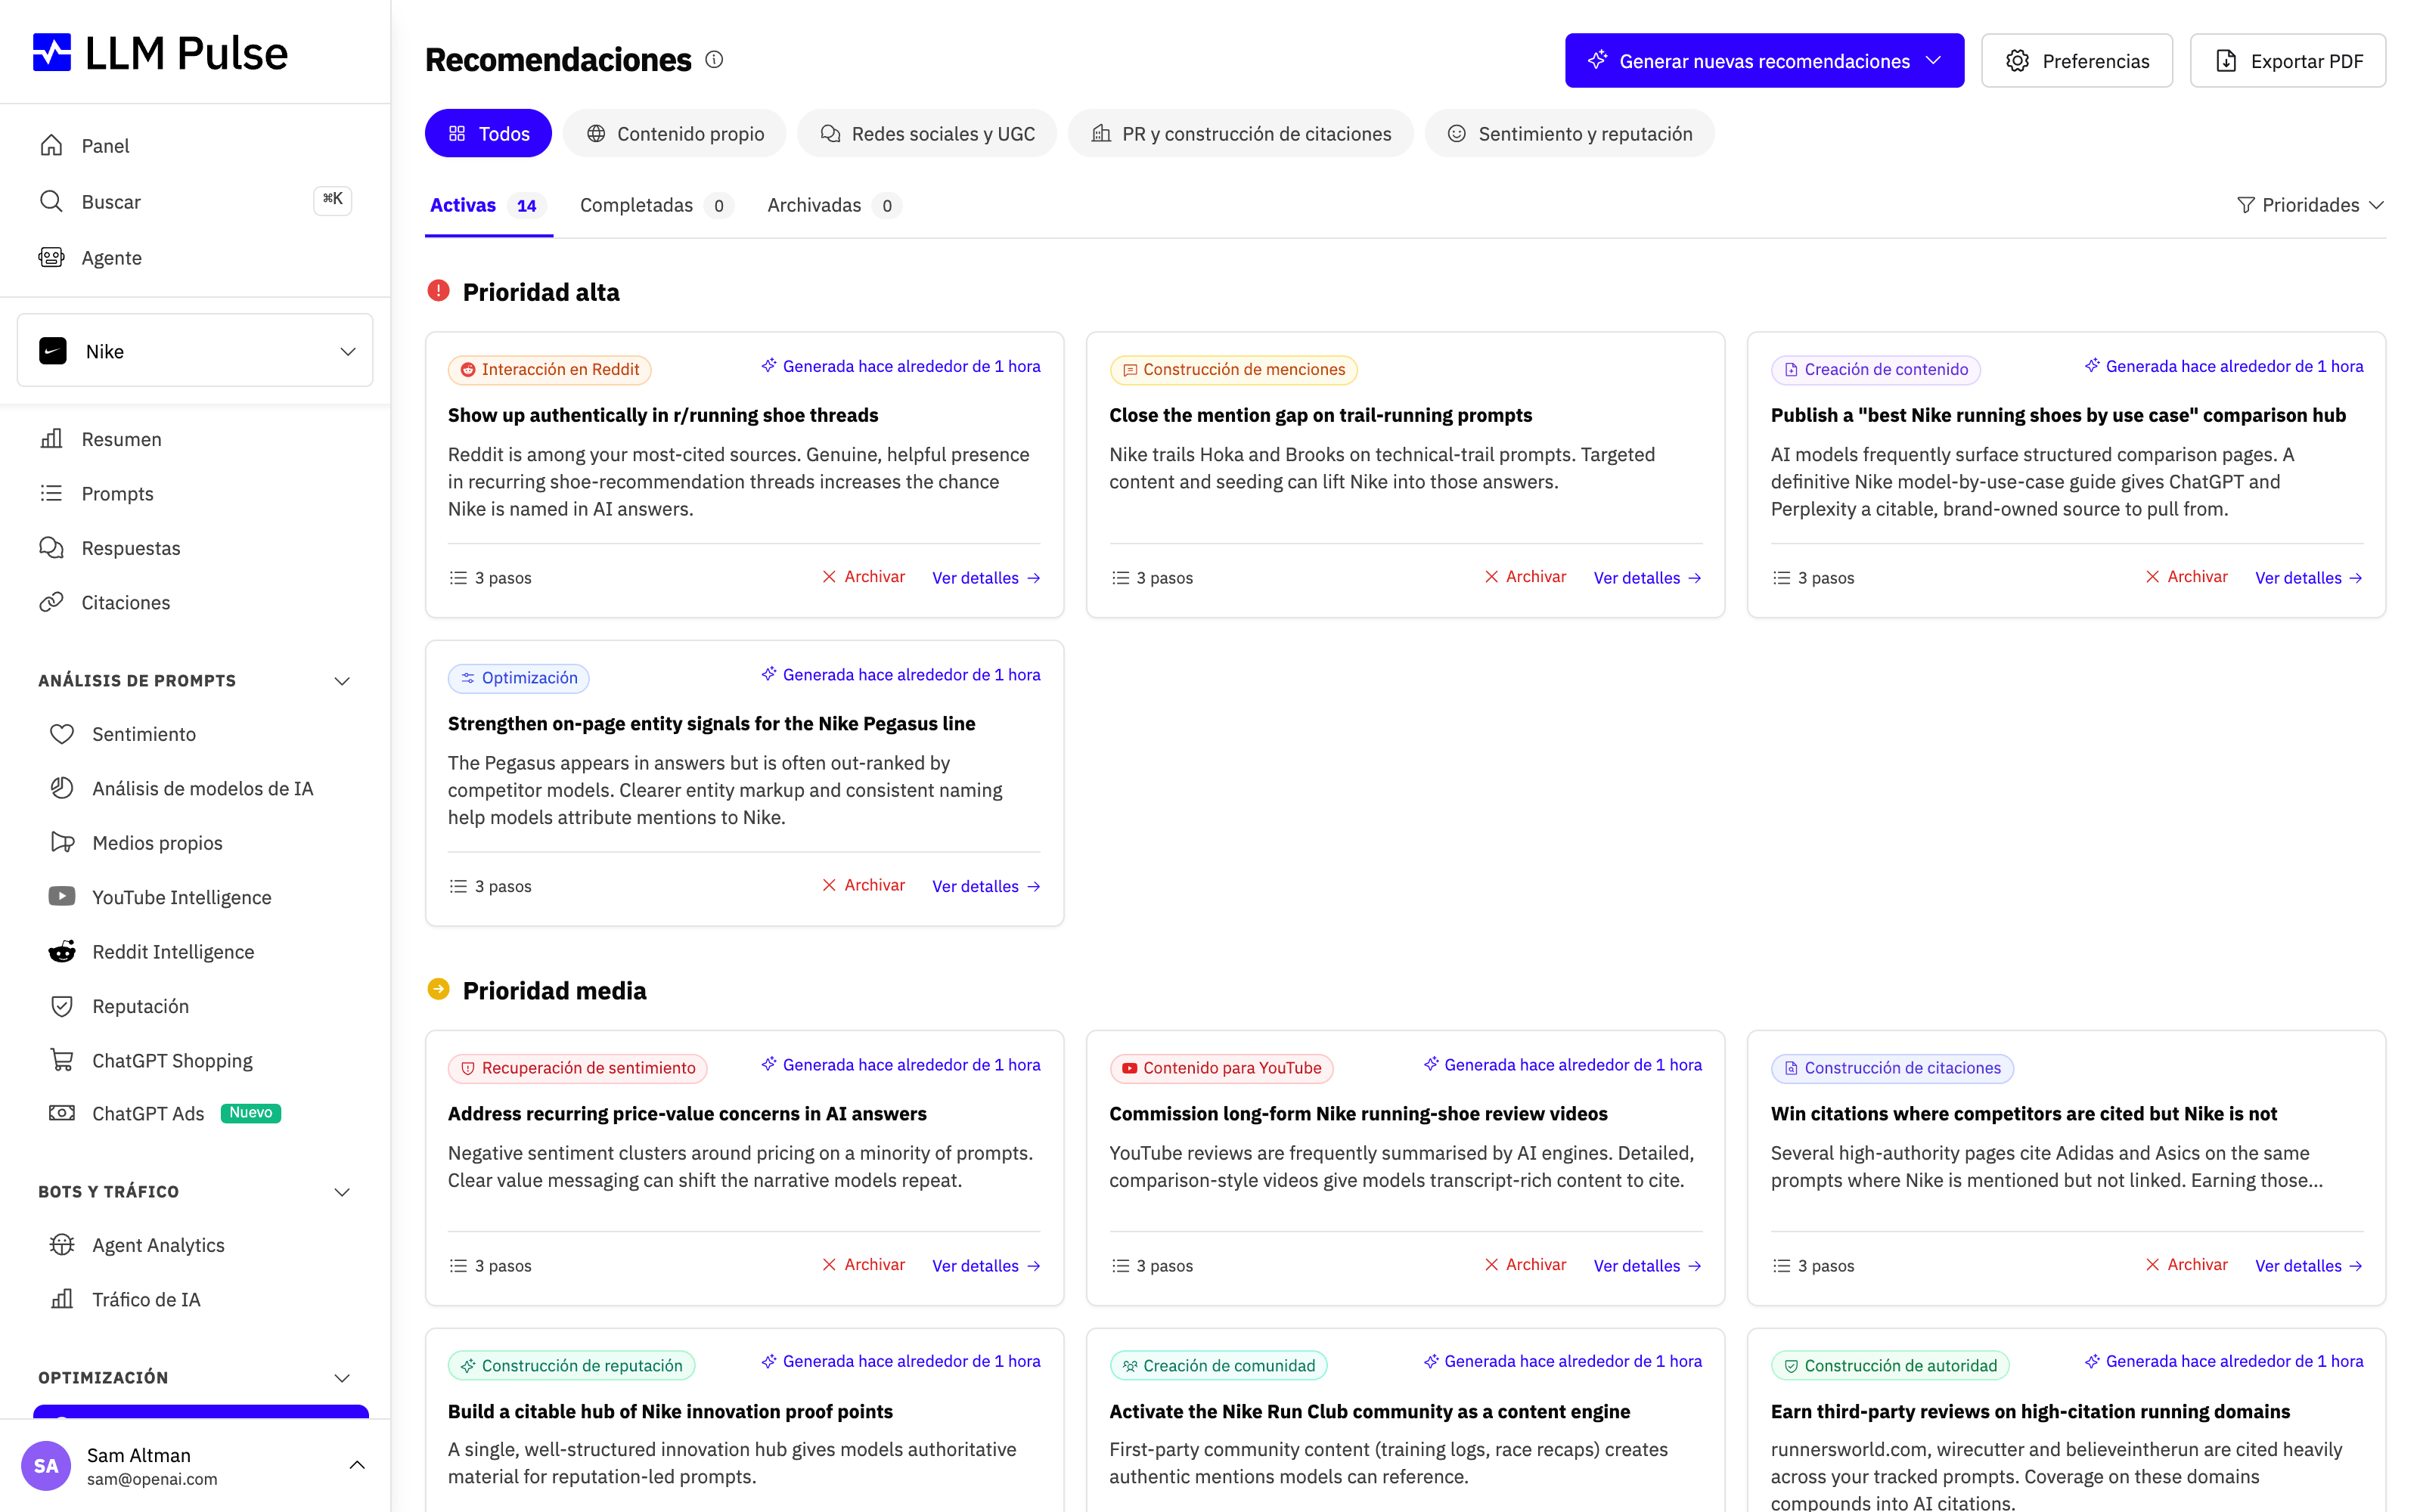
Task: Click the red Prioridad alta alert icon
Action: click(x=438, y=291)
